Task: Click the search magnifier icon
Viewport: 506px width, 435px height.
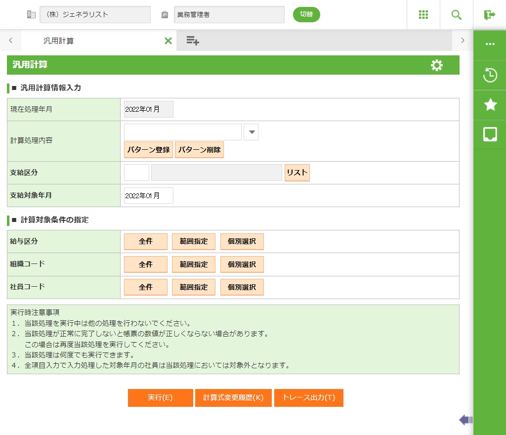Action: click(457, 15)
